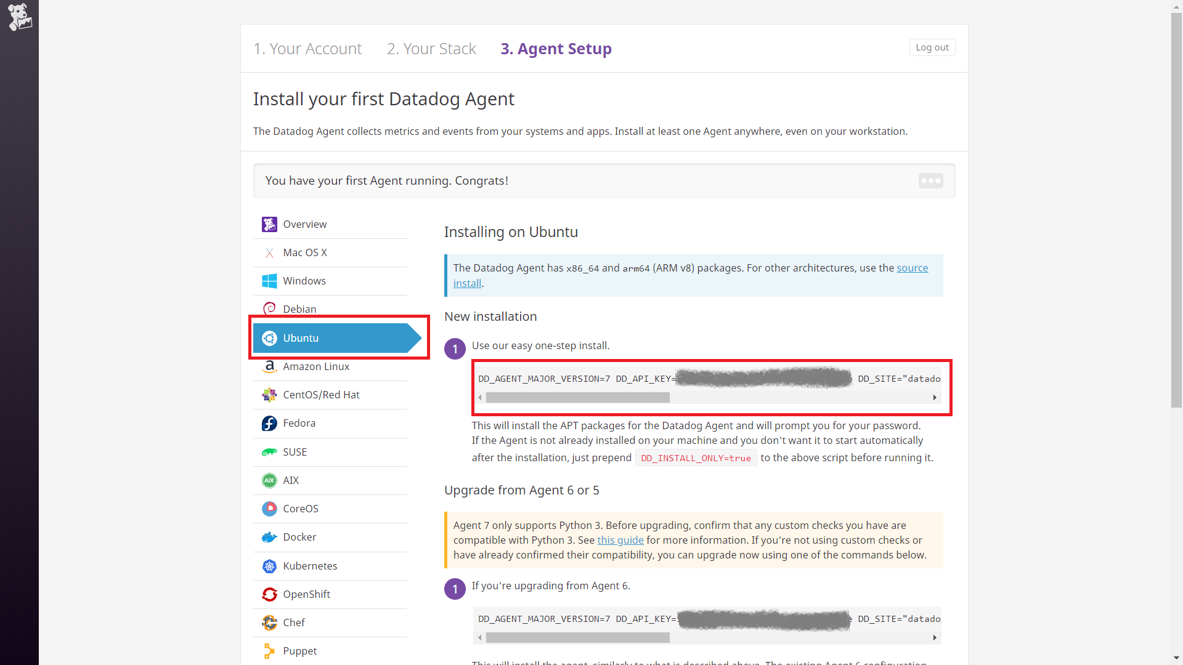Select Amazon Linux install instructions
The width and height of the screenshot is (1183, 665).
[330, 366]
